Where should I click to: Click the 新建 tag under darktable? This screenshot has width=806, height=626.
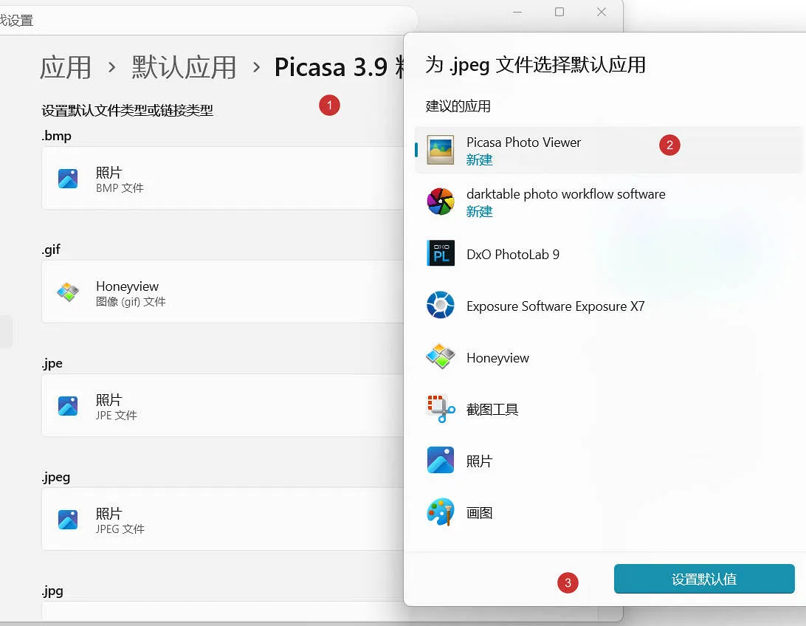(479, 212)
